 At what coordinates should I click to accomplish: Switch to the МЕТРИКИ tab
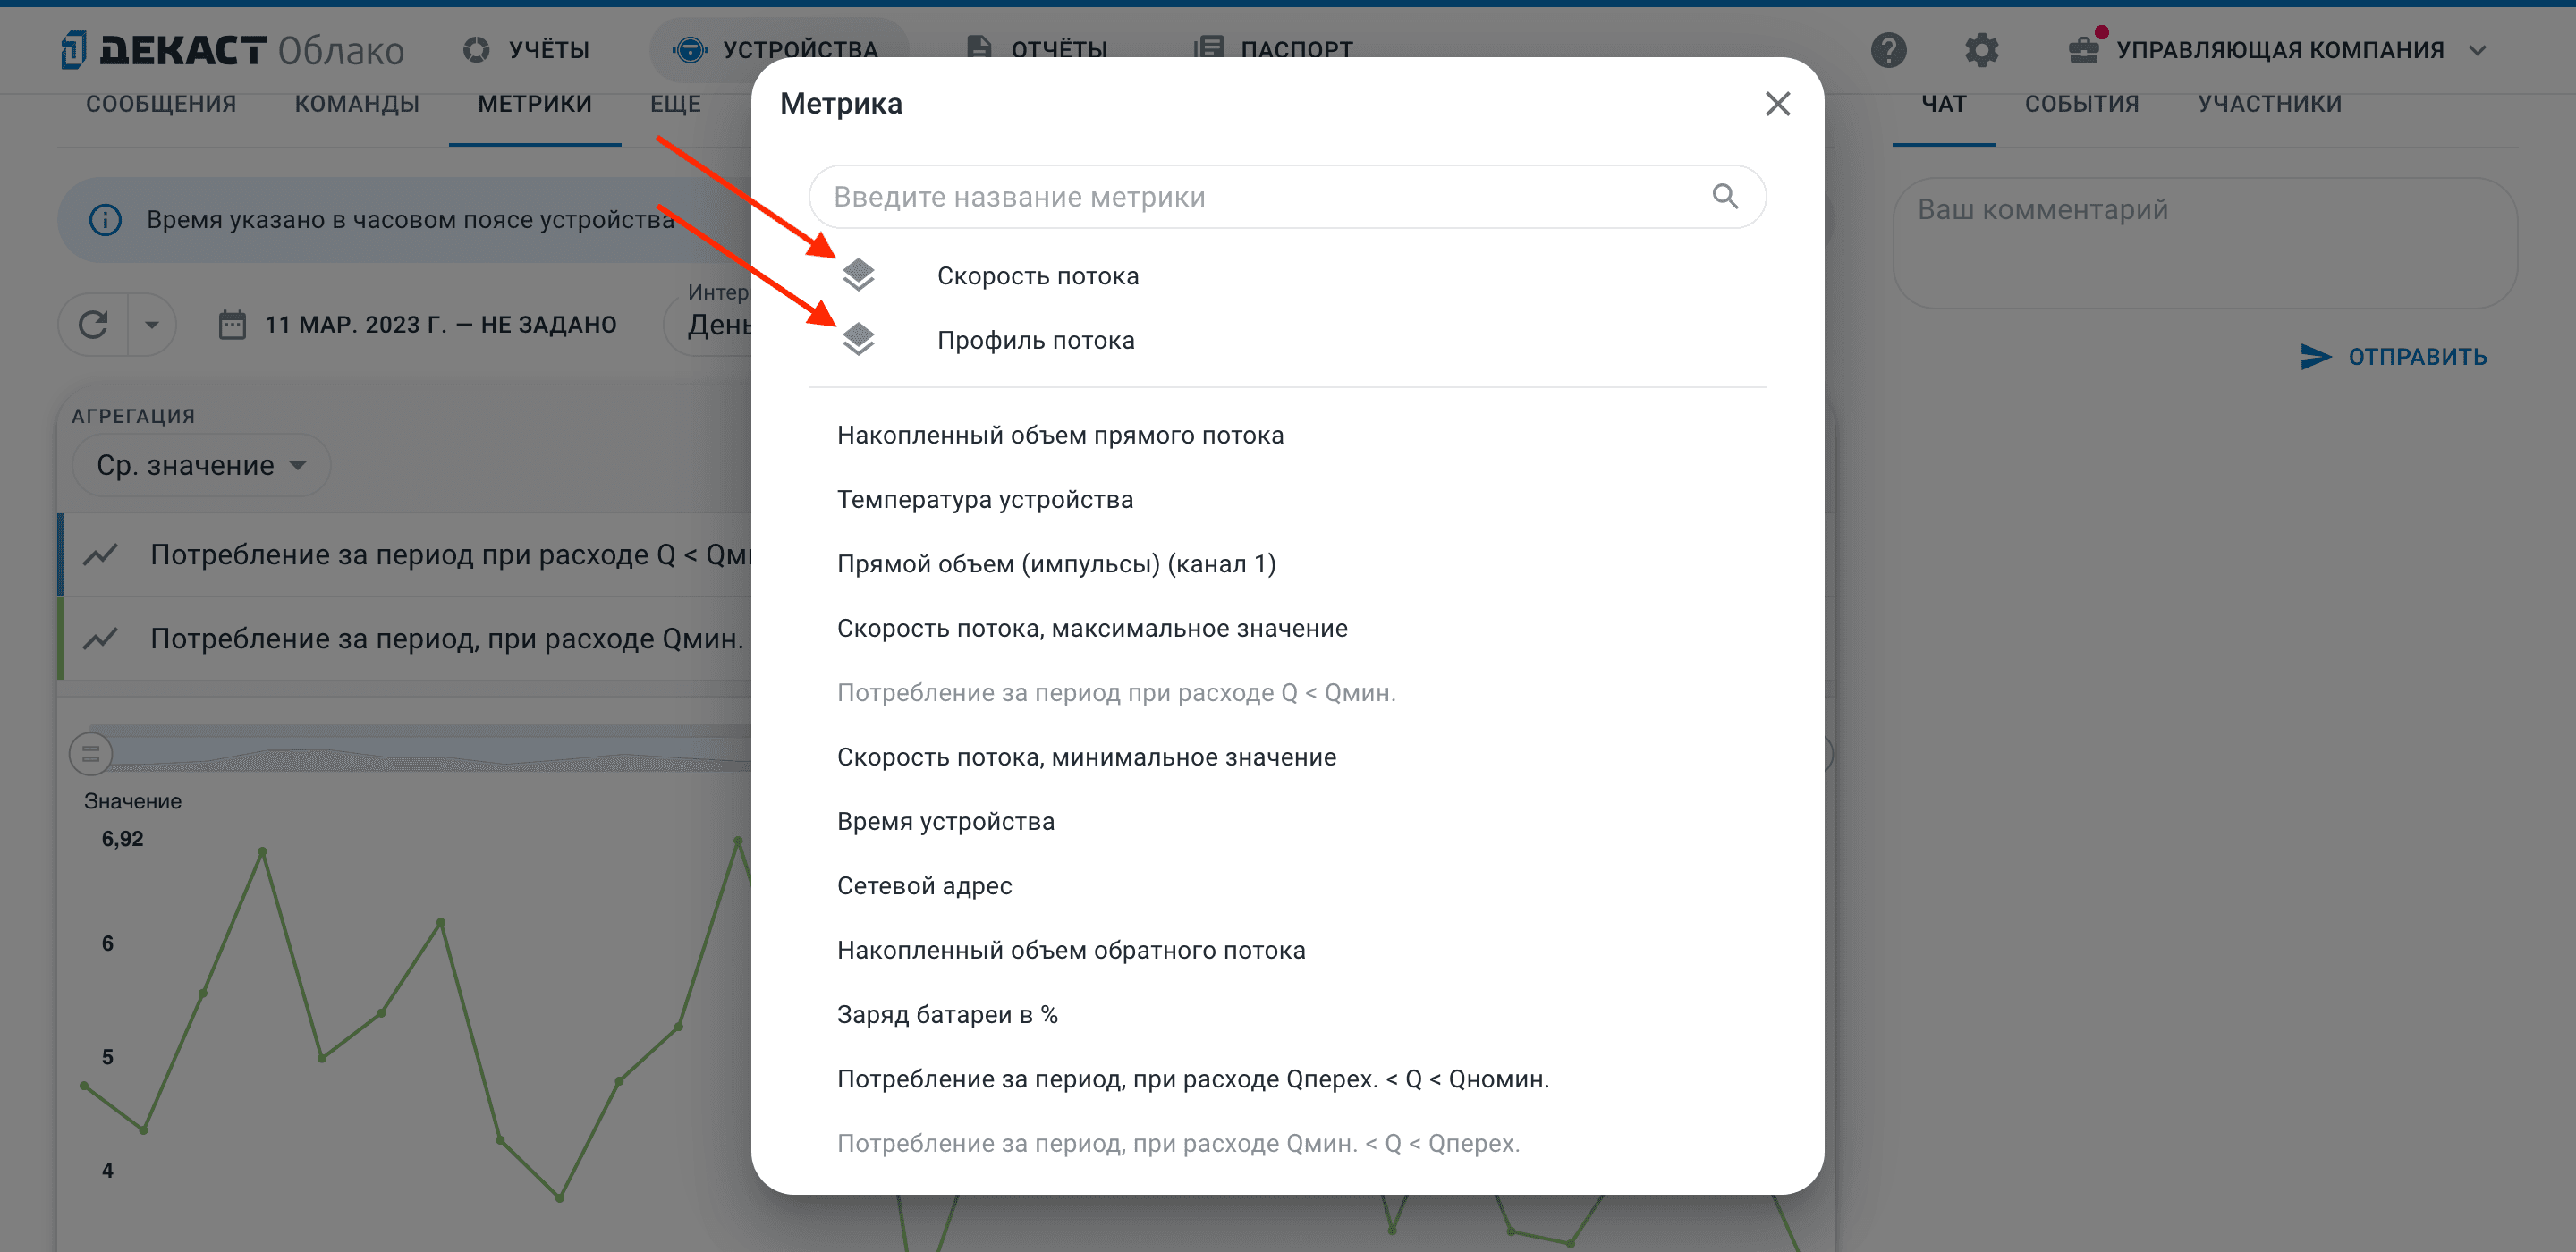click(535, 104)
